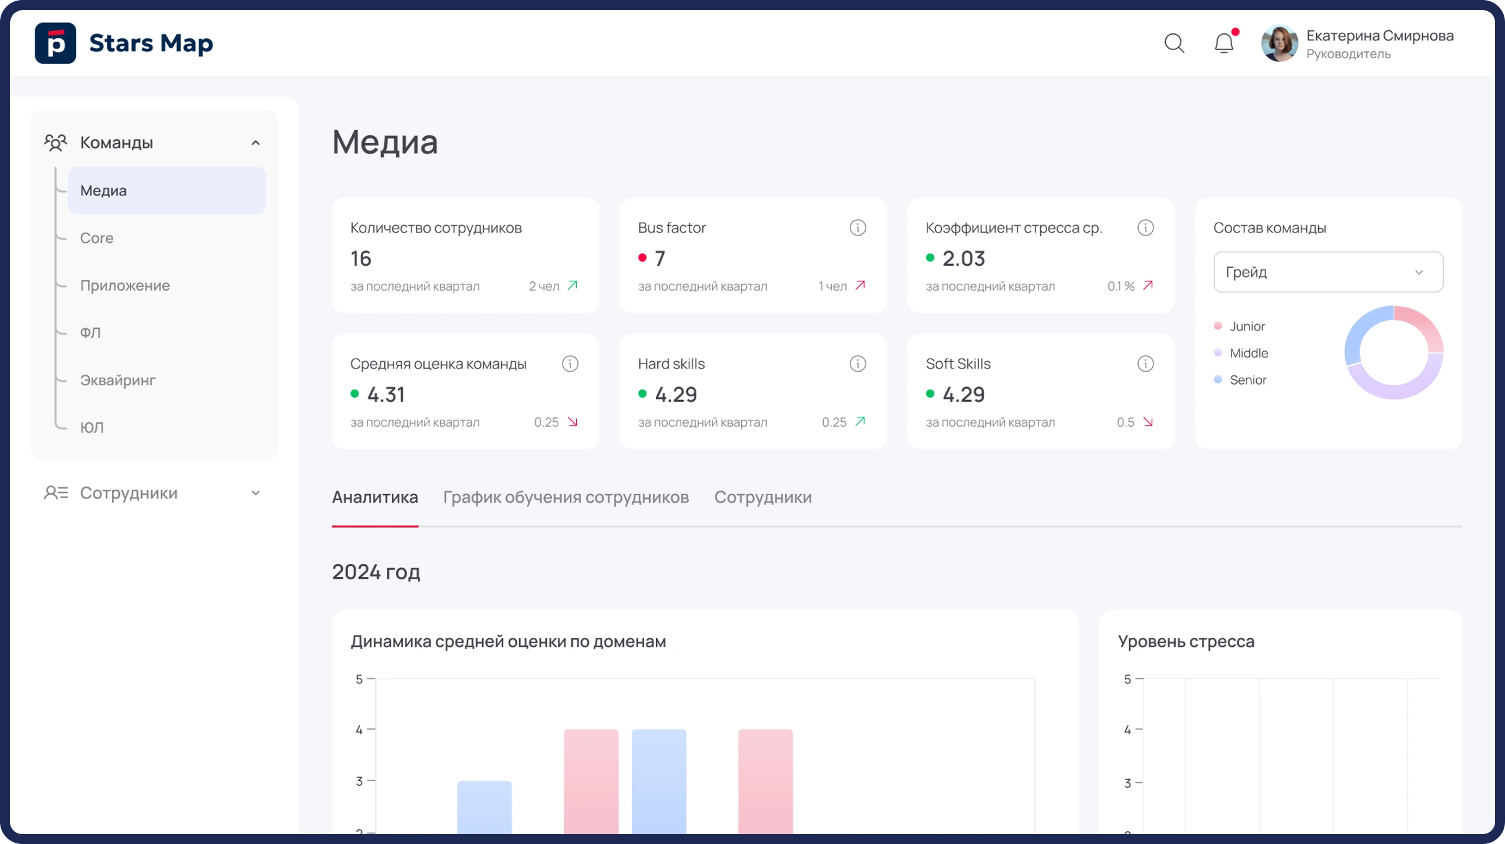This screenshot has width=1505, height=844.
Task: Expand the Сотрудники section chevron
Action: 256,493
